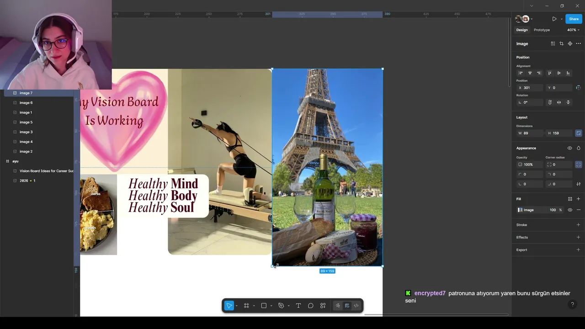
Task: Switch to Design mode in toolbar
Action: pyautogui.click(x=347, y=306)
